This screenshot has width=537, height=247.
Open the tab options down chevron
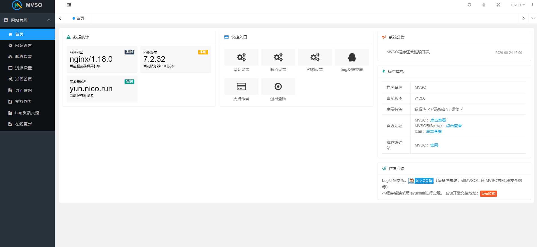533,18
